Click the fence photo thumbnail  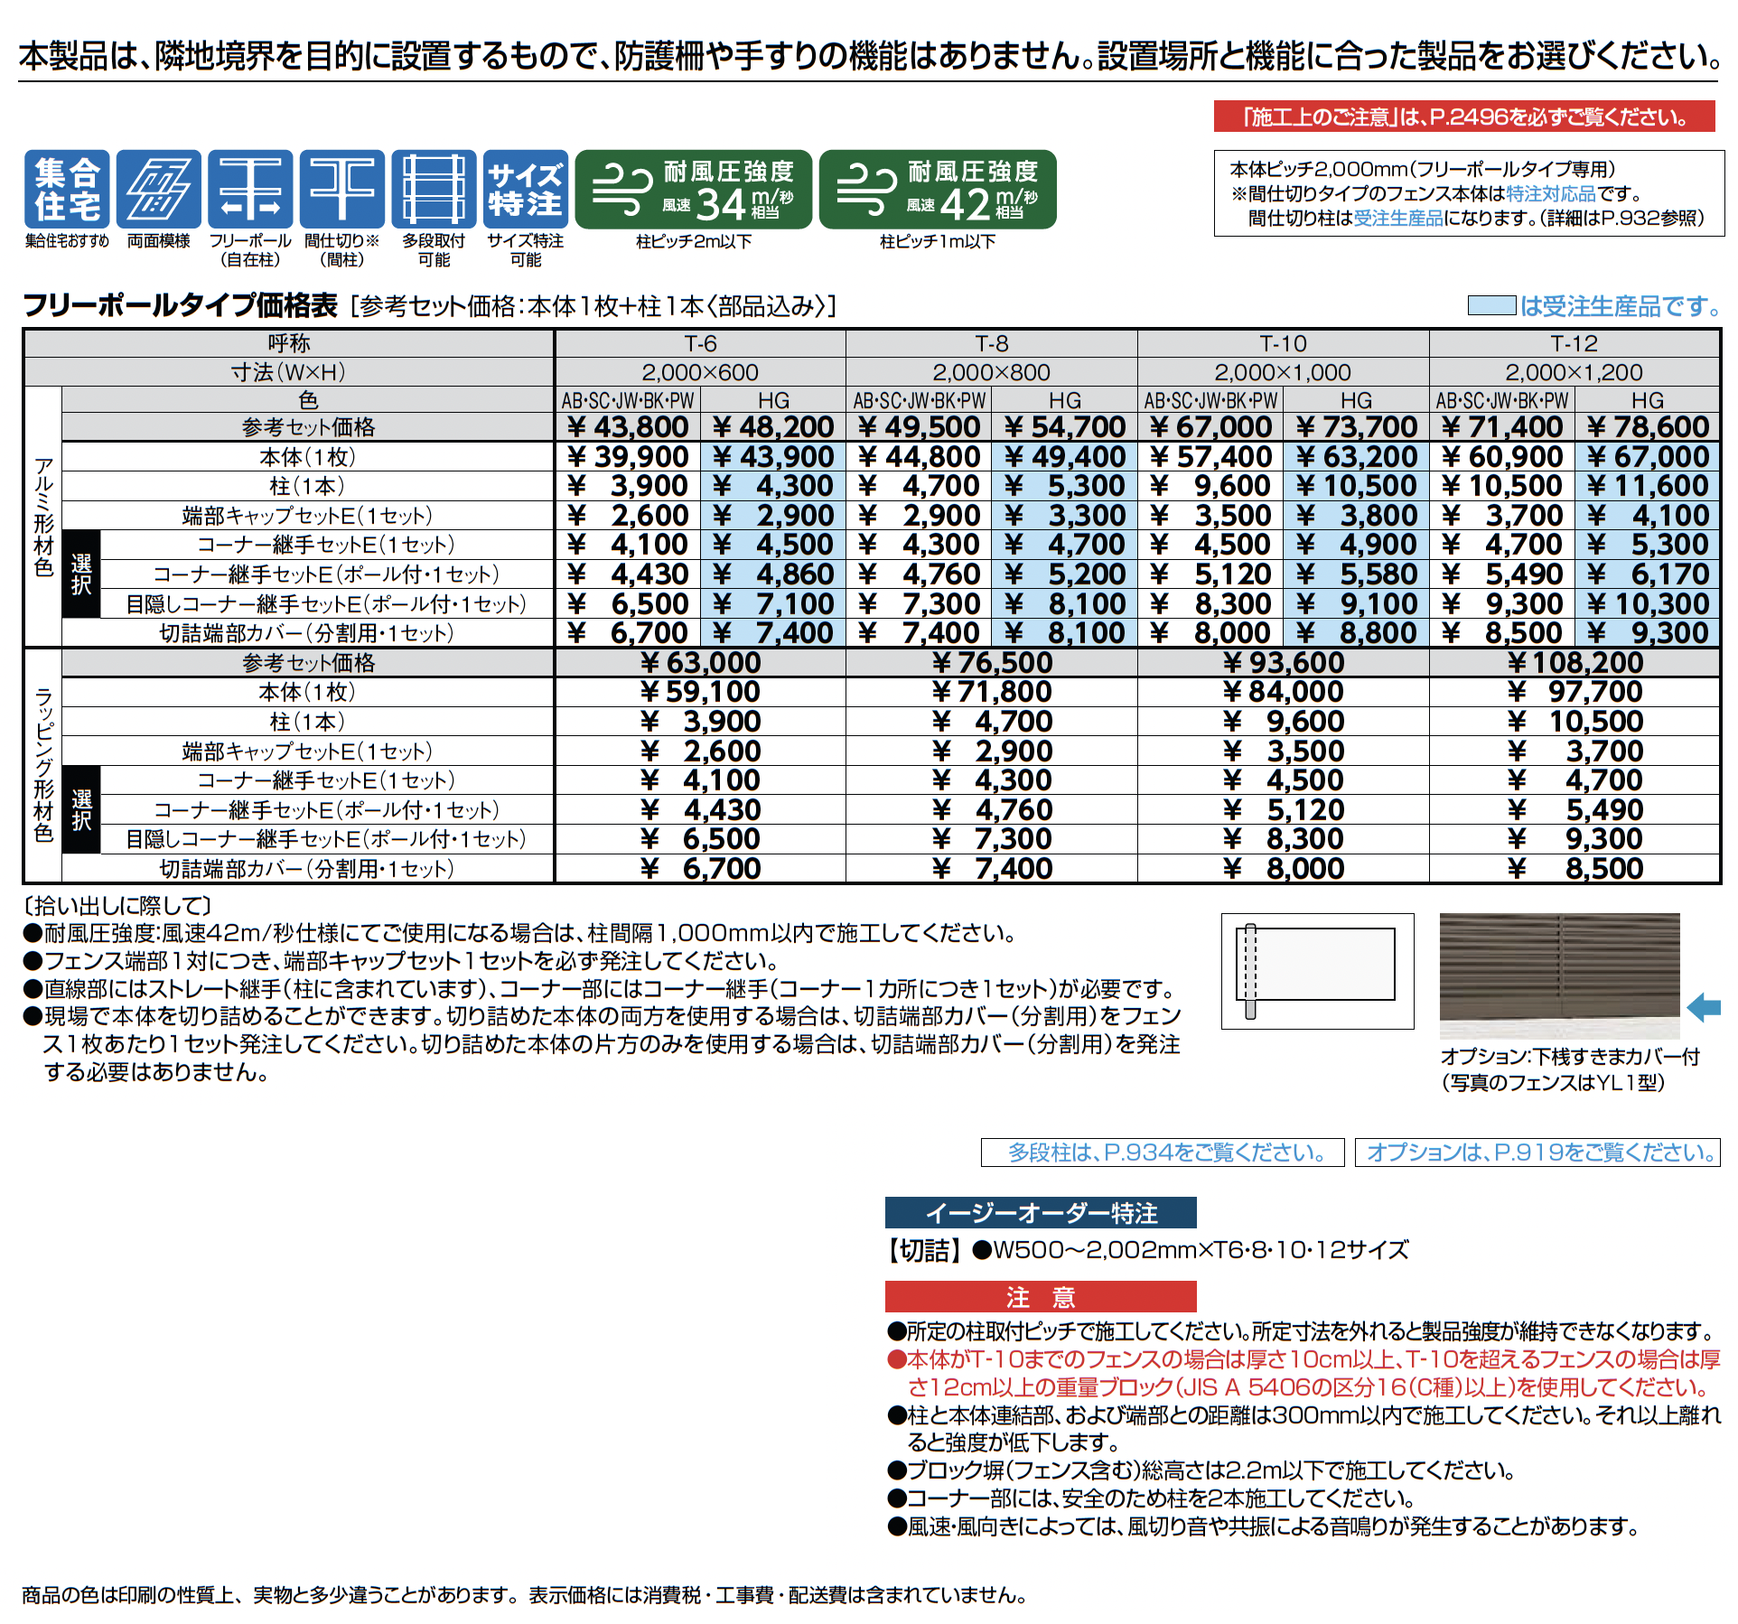tap(1559, 975)
